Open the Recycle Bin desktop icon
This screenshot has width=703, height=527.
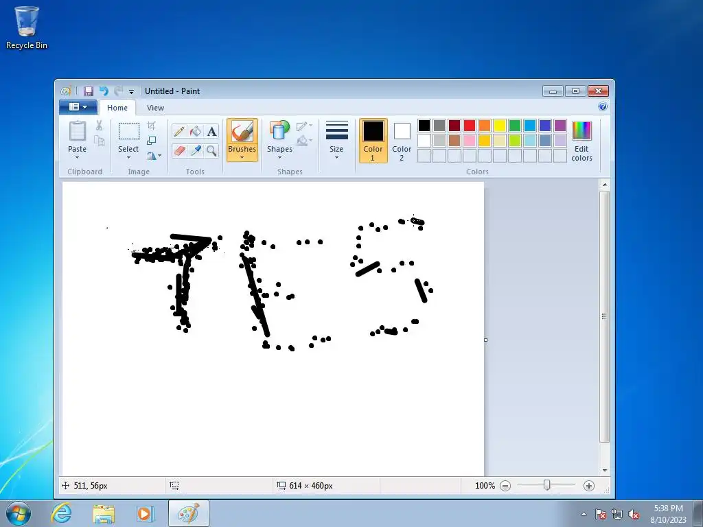point(27,27)
